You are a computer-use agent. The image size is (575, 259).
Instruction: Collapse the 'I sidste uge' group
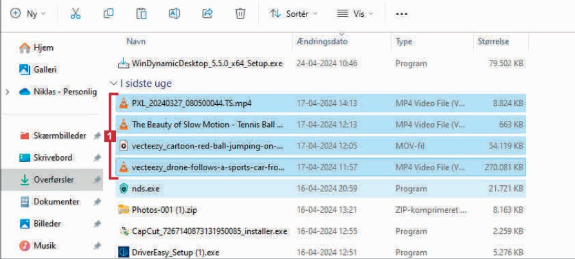(x=113, y=84)
